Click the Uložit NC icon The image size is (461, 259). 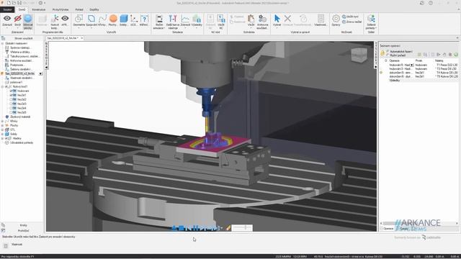pyautogui.click(x=221, y=19)
